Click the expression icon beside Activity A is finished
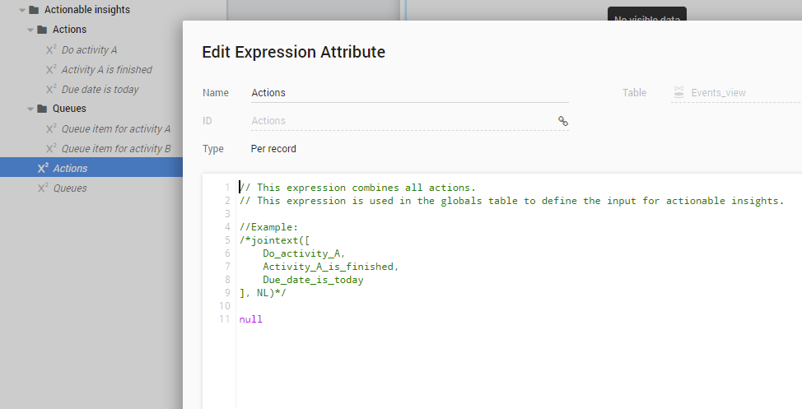 pyautogui.click(x=51, y=70)
